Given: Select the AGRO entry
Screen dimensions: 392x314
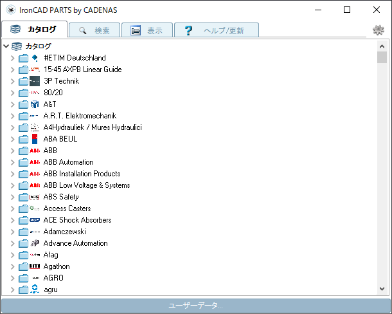Looking at the screenshot, I should pos(53,278).
